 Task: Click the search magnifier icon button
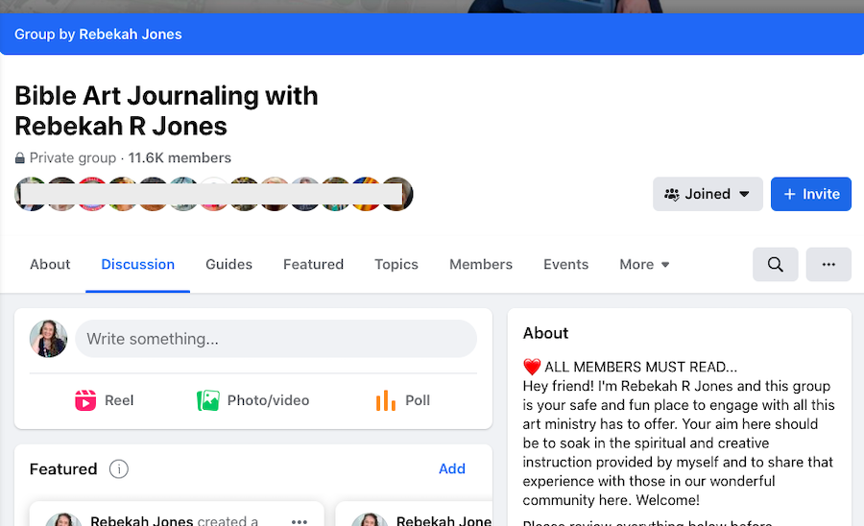(775, 264)
